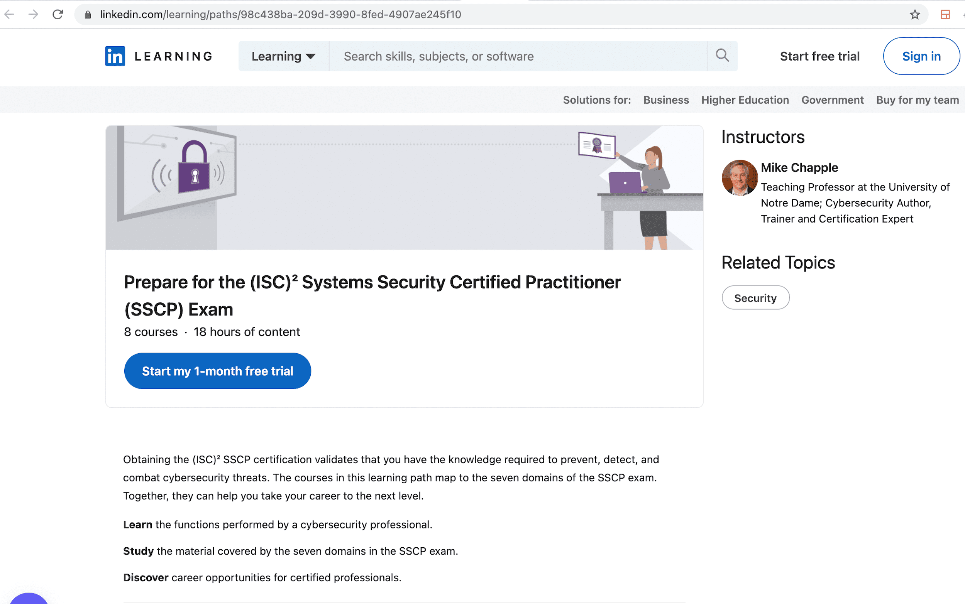Click the browser extensions icon
965x604 pixels.
click(945, 14)
